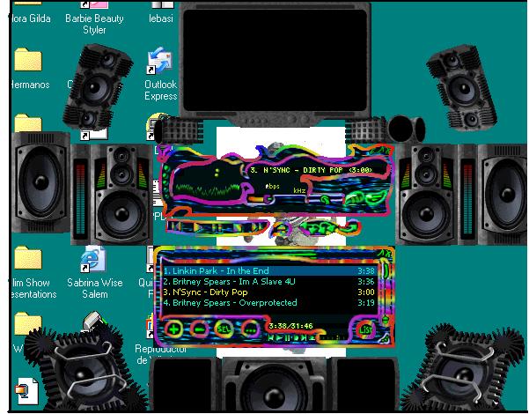The image size is (529, 414).
Task: Click mini pause button in playlist window
Action: [x=287, y=337]
